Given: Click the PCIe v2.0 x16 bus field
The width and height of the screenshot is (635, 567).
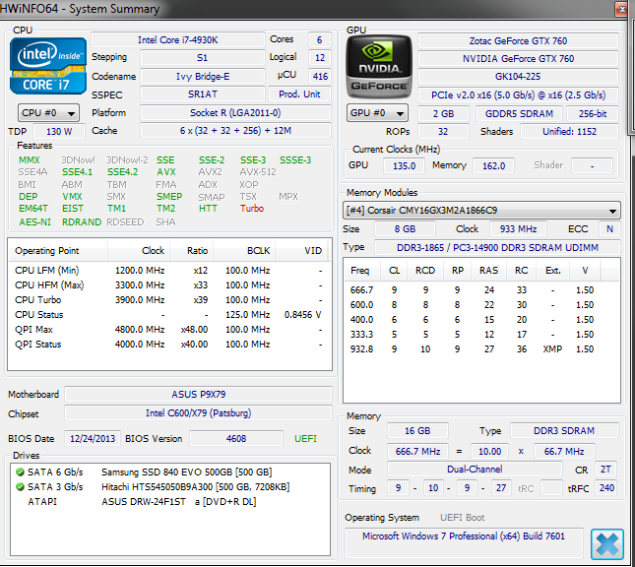Looking at the screenshot, I should coord(518,95).
